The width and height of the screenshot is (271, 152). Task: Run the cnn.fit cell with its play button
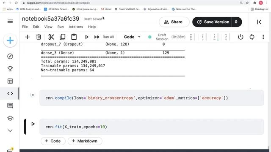(x=33, y=124)
